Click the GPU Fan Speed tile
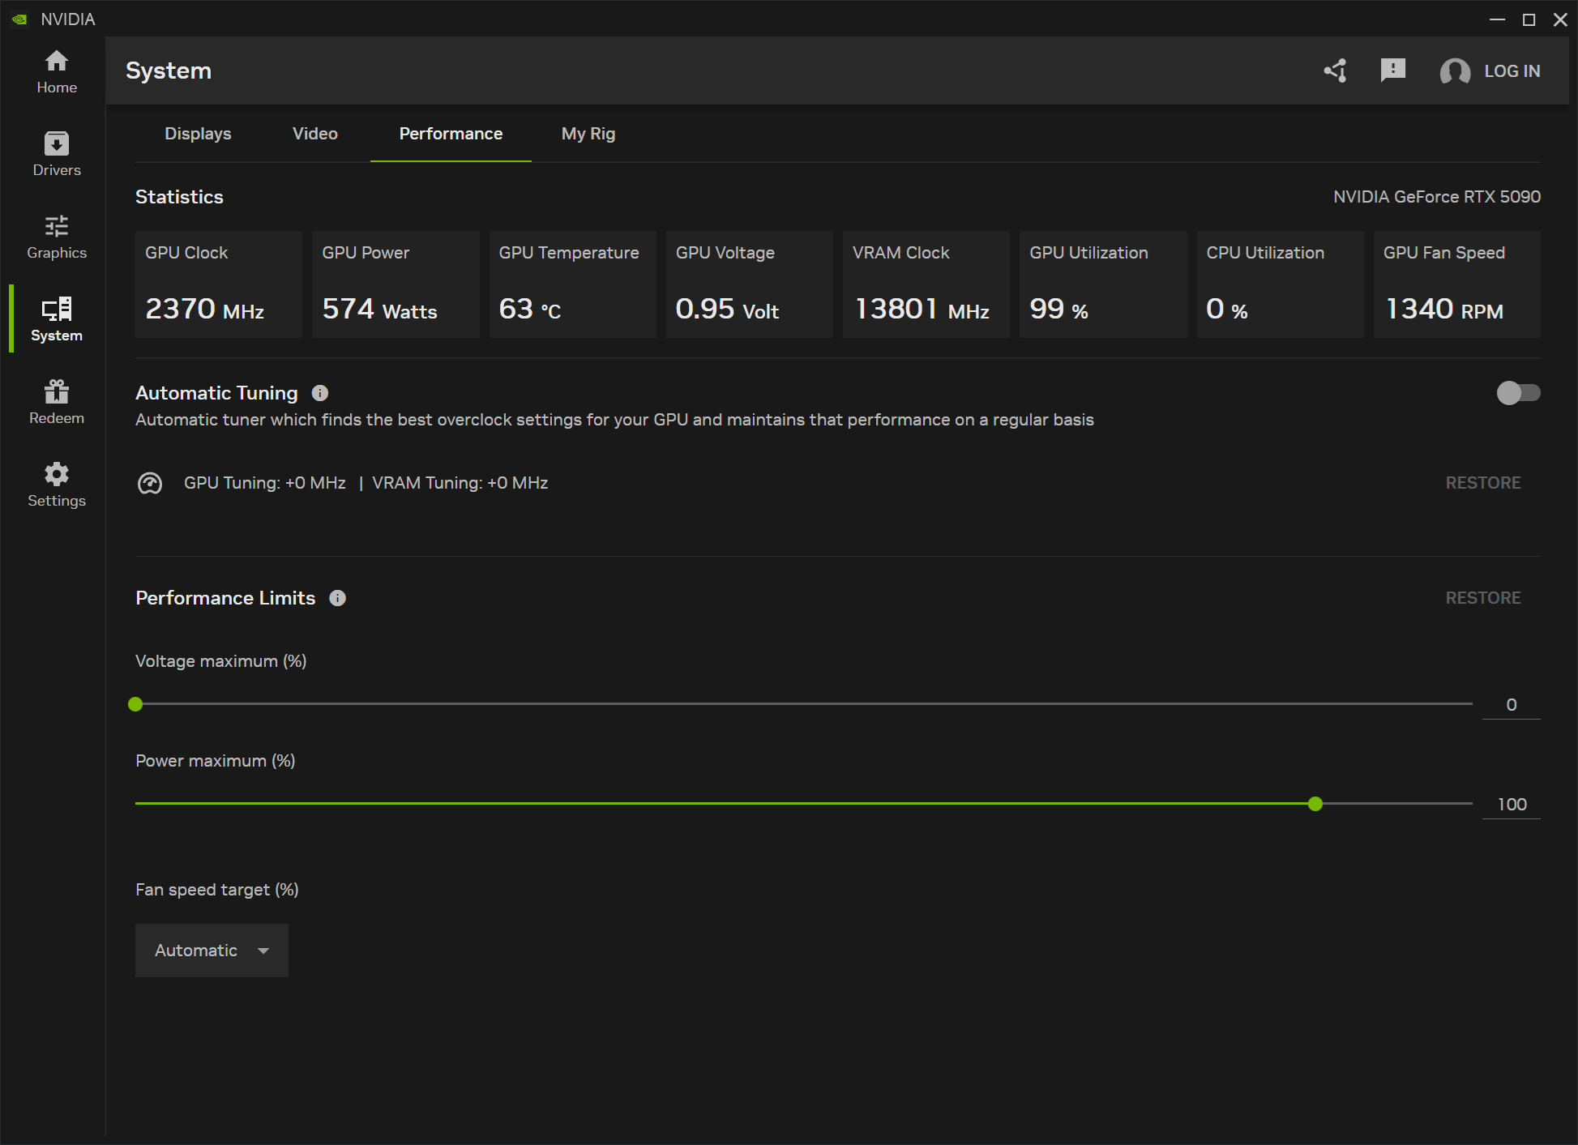The image size is (1578, 1145). 1457,284
